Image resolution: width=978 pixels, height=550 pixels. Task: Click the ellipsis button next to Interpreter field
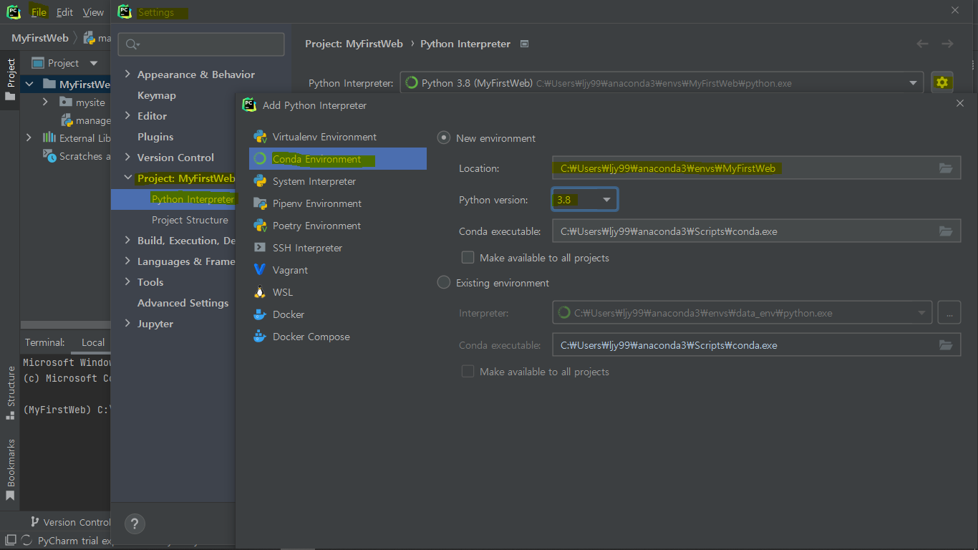click(x=949, y=312)
